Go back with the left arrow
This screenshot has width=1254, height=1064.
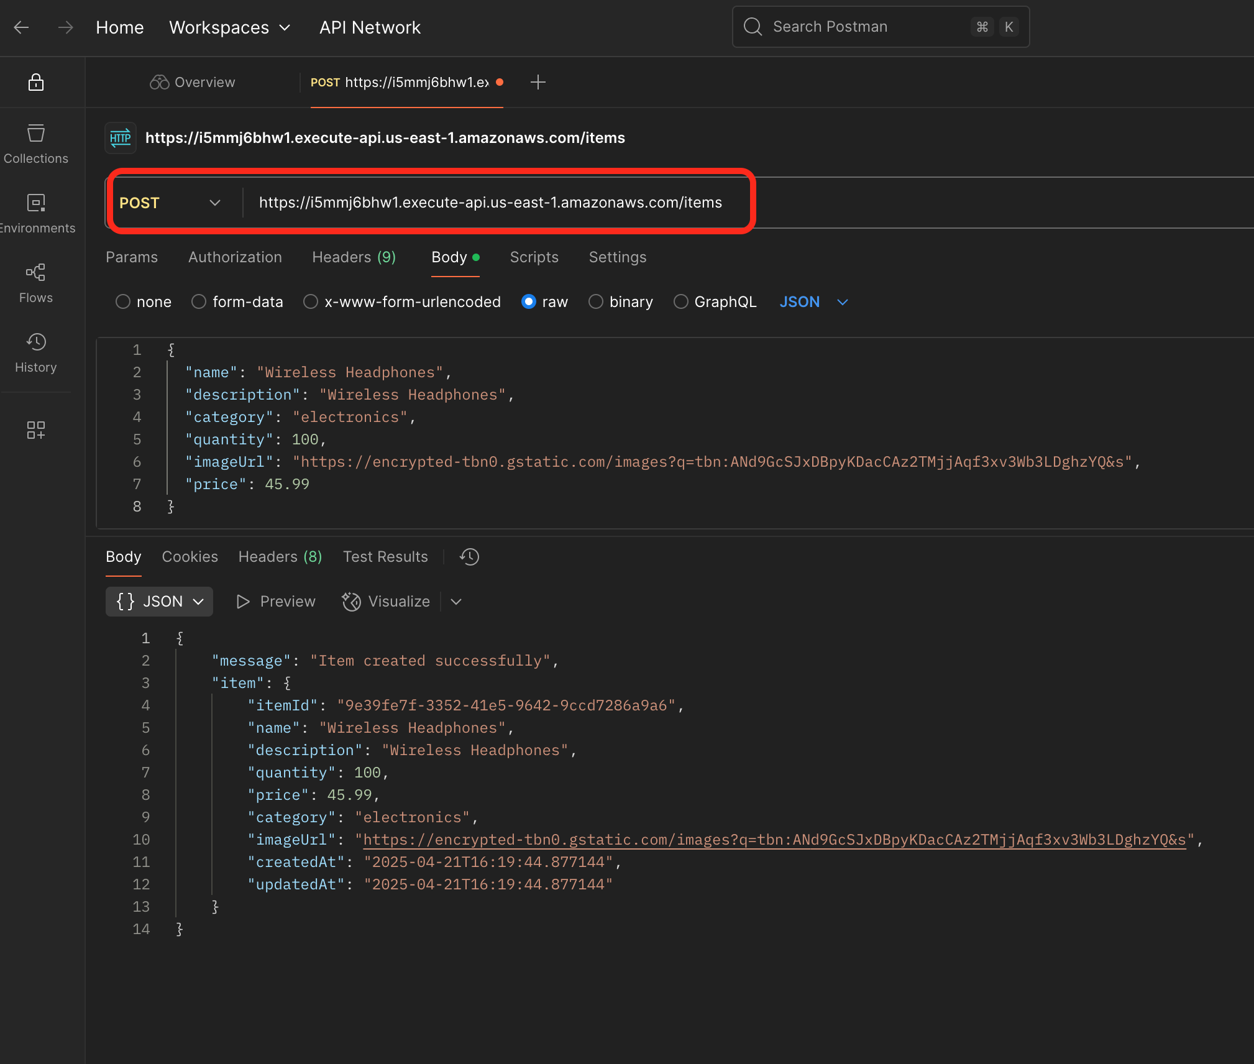pyautogui.click(x=22, y=27)
